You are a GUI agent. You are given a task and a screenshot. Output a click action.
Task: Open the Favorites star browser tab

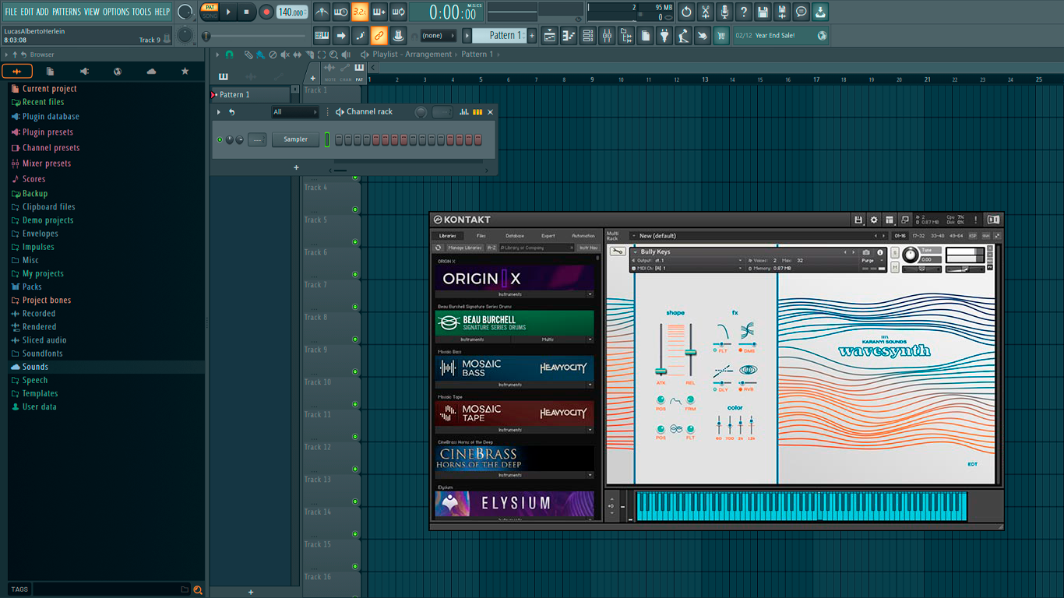[185, 72]
